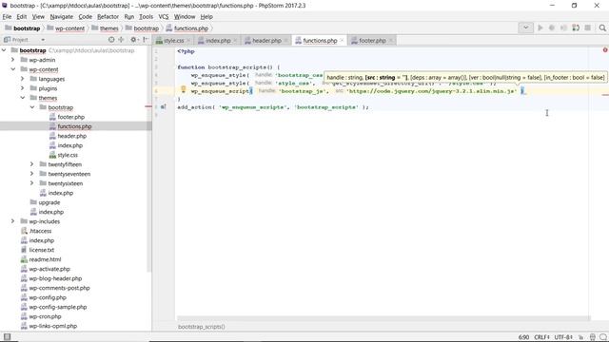Click the UTF-8 encoding status
The height and width of the screenshot is (342, 609).
pos(563,337)
